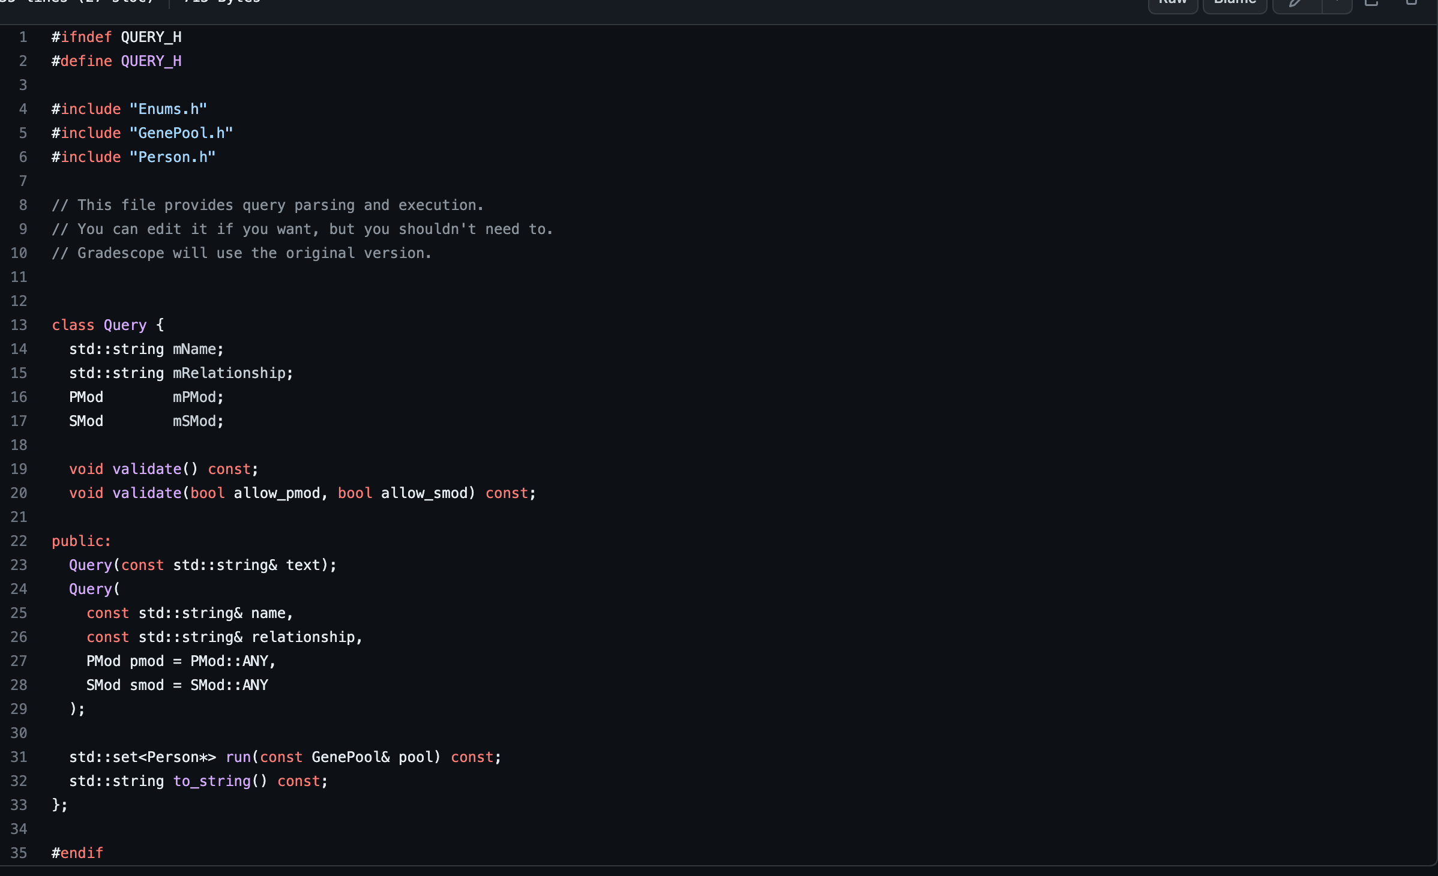Viewport: 1438px width, 876px height.
Task: Select line number 35
Action: (x=19, y=853)
